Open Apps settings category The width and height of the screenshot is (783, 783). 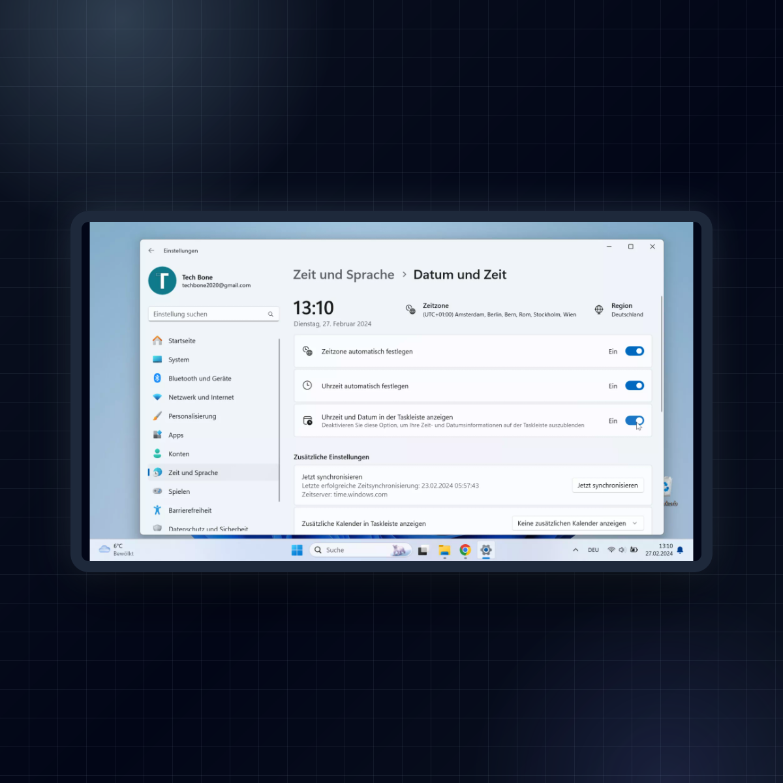coord(213,435)
